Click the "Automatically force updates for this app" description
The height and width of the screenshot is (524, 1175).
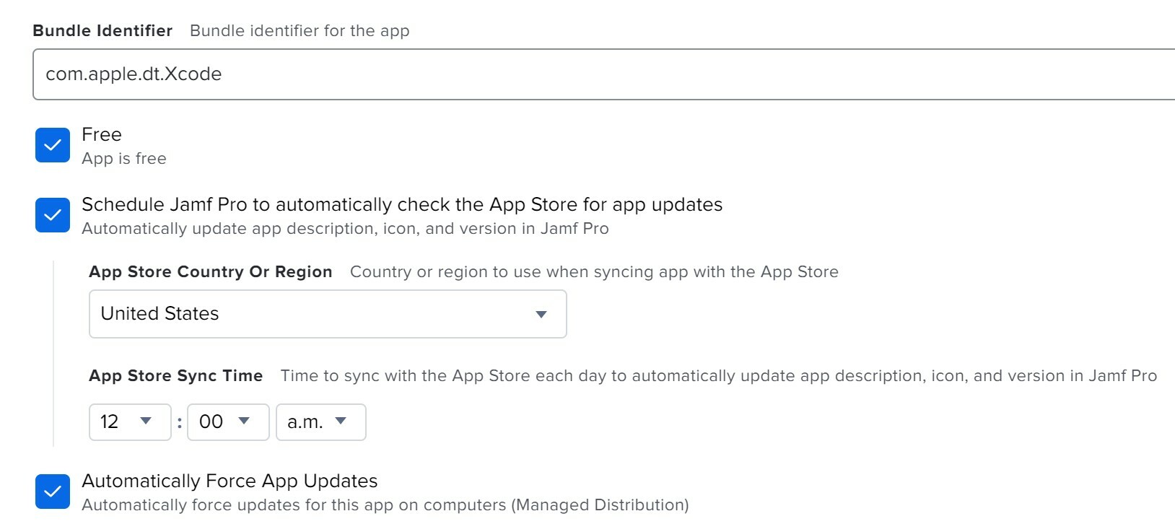[385, 505]
